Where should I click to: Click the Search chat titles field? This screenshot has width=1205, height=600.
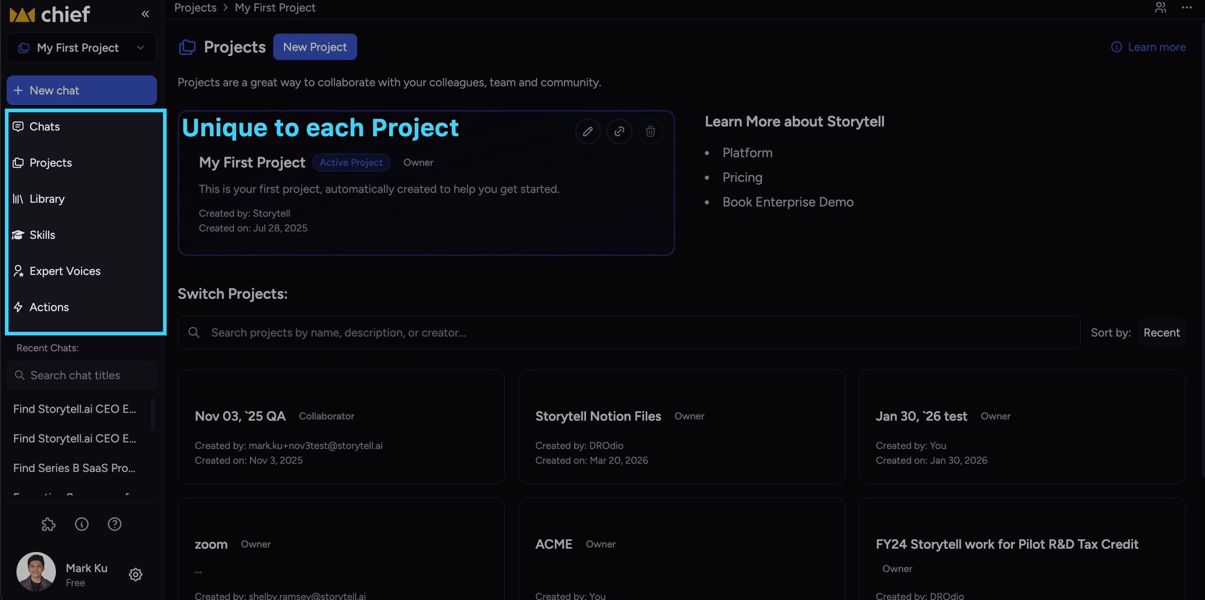pyautogui.click(x=81, y=375)
